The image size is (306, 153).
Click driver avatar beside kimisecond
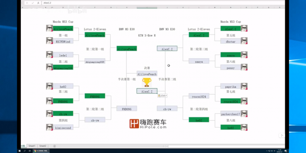tap(50, 127)
